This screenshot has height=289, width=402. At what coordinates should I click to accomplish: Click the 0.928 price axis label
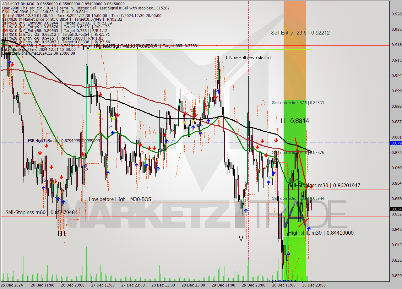(396, 14)
